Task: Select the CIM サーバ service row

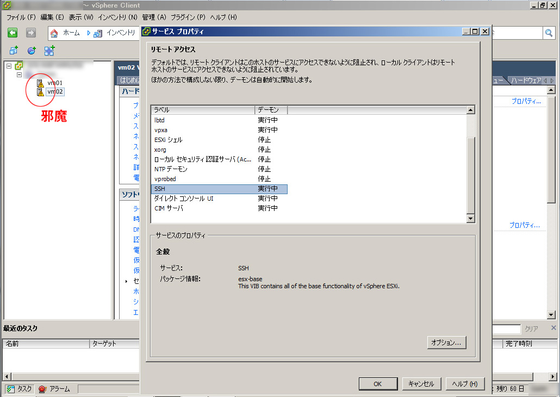Action: [x=219, y=208]
